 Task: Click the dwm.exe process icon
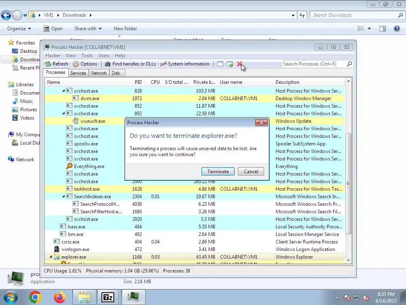pos(76,98)
